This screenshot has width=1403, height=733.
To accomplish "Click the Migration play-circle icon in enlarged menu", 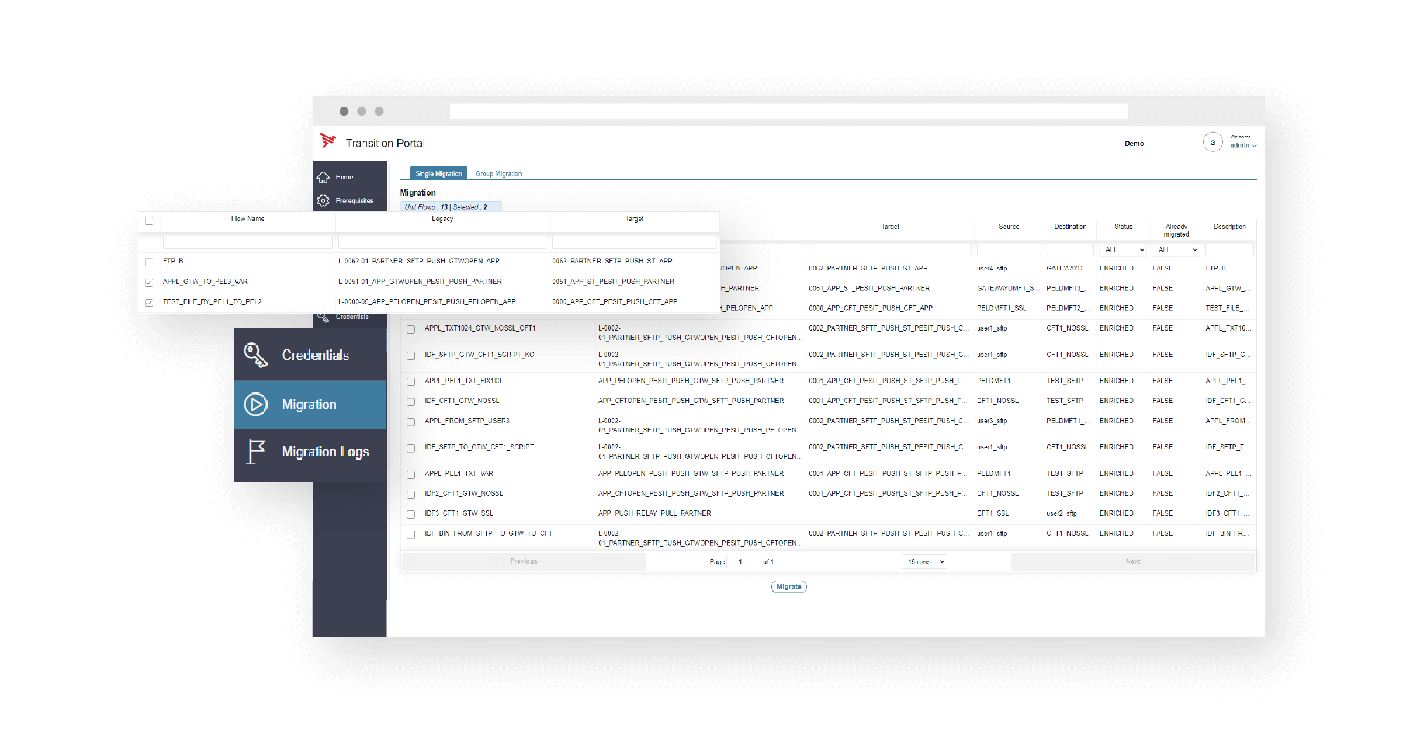I will coord(255,404).
